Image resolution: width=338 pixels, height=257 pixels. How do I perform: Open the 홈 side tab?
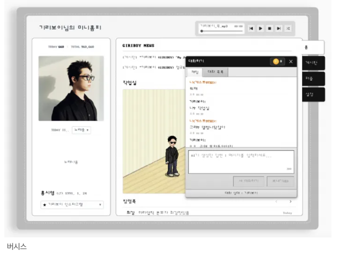click(312, 47)
